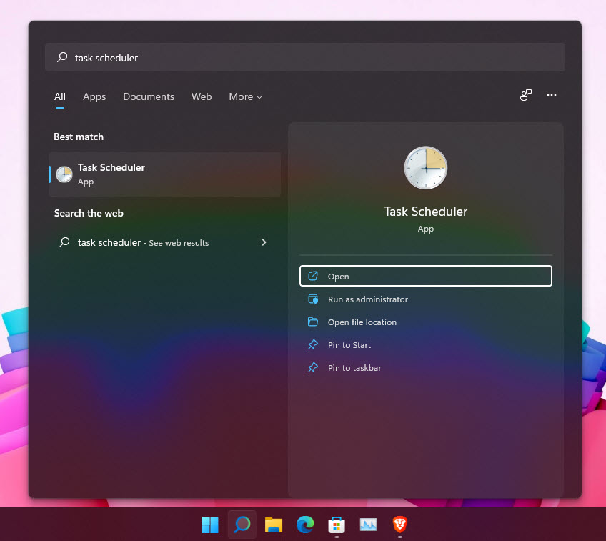Switch to the Documents tab

click(149, 96)
